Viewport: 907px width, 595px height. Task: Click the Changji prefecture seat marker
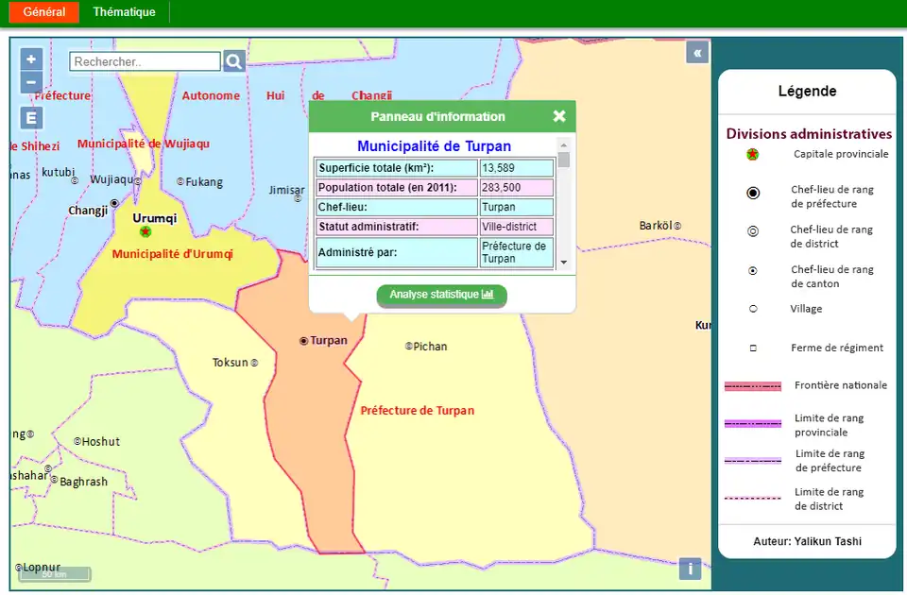pyautogui.click(x=114, y=203)
